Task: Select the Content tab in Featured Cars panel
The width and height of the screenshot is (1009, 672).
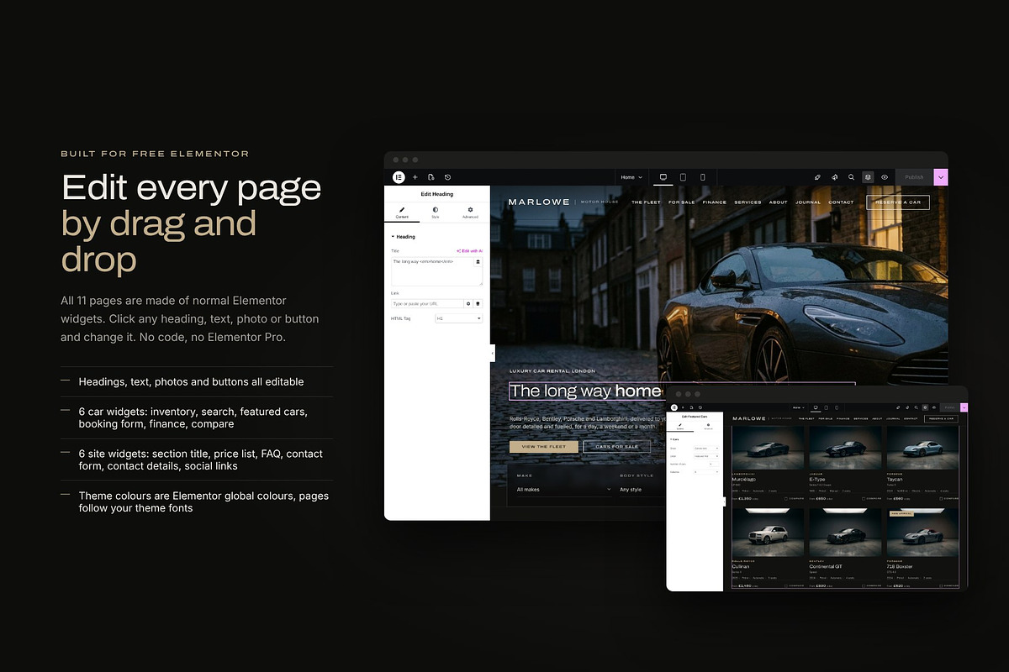Action: click(x=679, y=428)
